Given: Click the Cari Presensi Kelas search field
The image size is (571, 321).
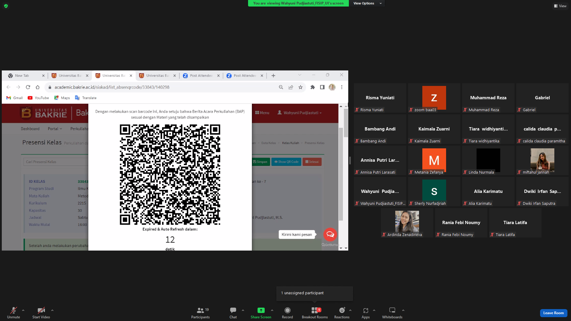Looking at the screenshot, I should click(x=56, y=162).
